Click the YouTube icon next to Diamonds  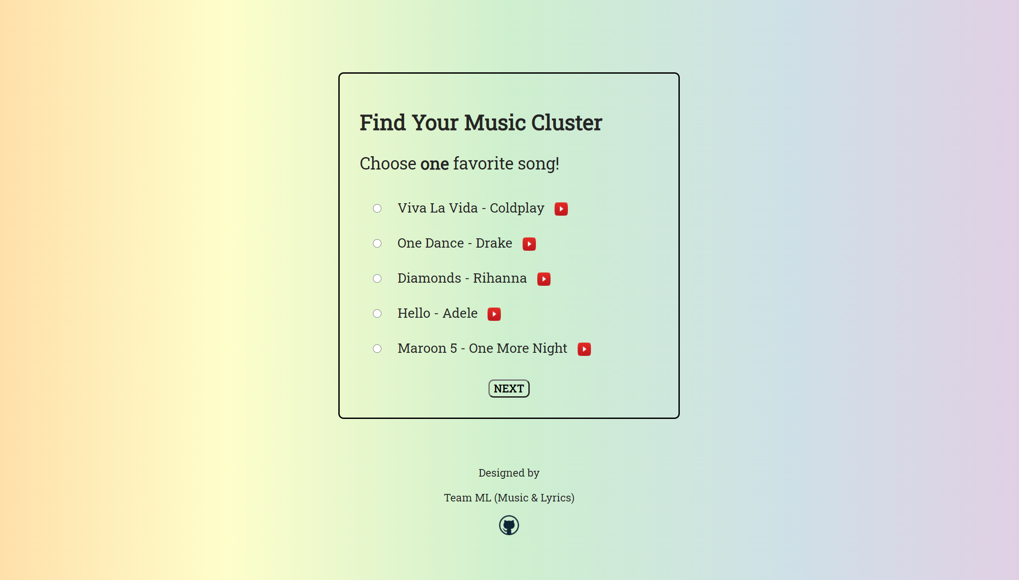pos(543,279)
